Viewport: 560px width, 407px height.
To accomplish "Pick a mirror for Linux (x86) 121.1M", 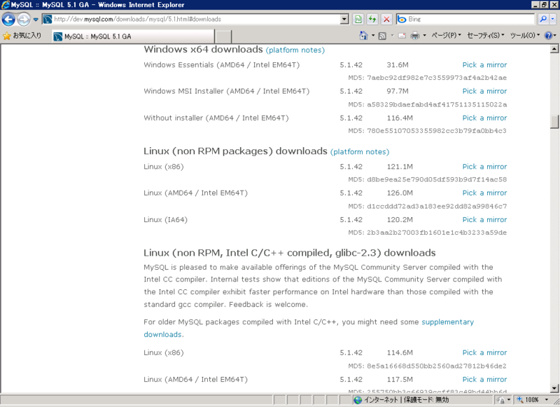I will 484,167.
